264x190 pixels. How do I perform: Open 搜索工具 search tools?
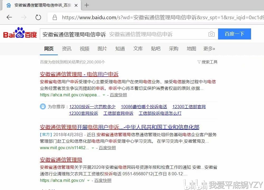click(x=209, y=62)
